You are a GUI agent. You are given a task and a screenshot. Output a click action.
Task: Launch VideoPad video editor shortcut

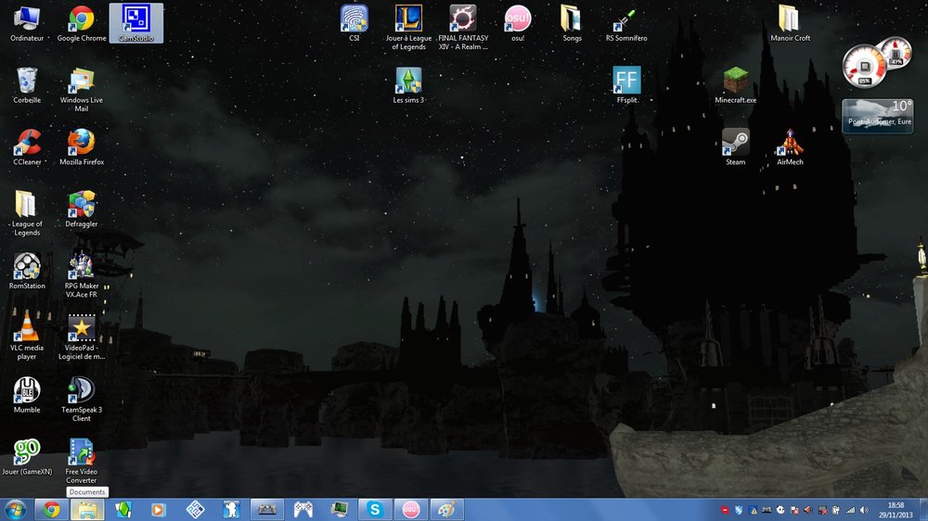point(82,337)
